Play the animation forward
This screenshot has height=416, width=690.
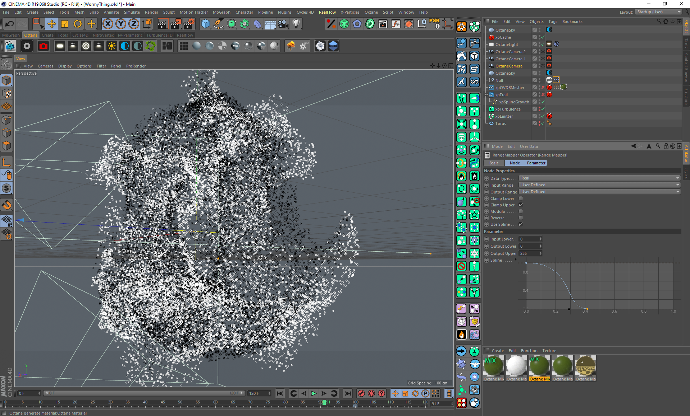click(x=314, y=393)
